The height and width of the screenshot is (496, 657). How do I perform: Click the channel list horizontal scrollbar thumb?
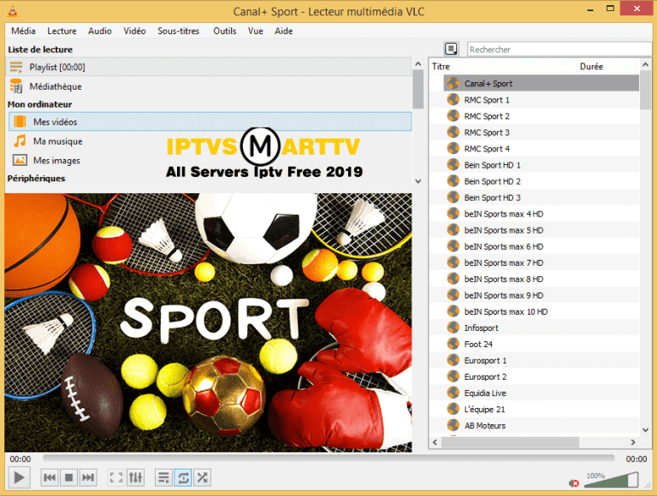510,442
